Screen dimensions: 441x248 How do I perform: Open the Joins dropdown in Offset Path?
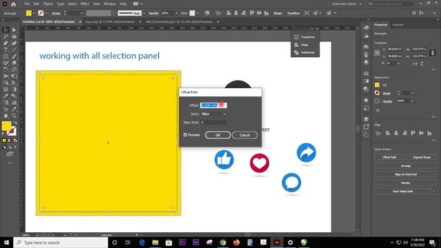(214, 114)
